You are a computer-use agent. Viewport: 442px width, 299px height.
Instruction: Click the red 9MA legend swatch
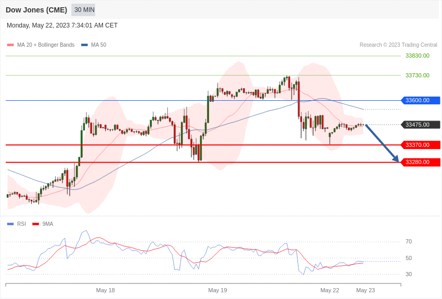point(36,224)
